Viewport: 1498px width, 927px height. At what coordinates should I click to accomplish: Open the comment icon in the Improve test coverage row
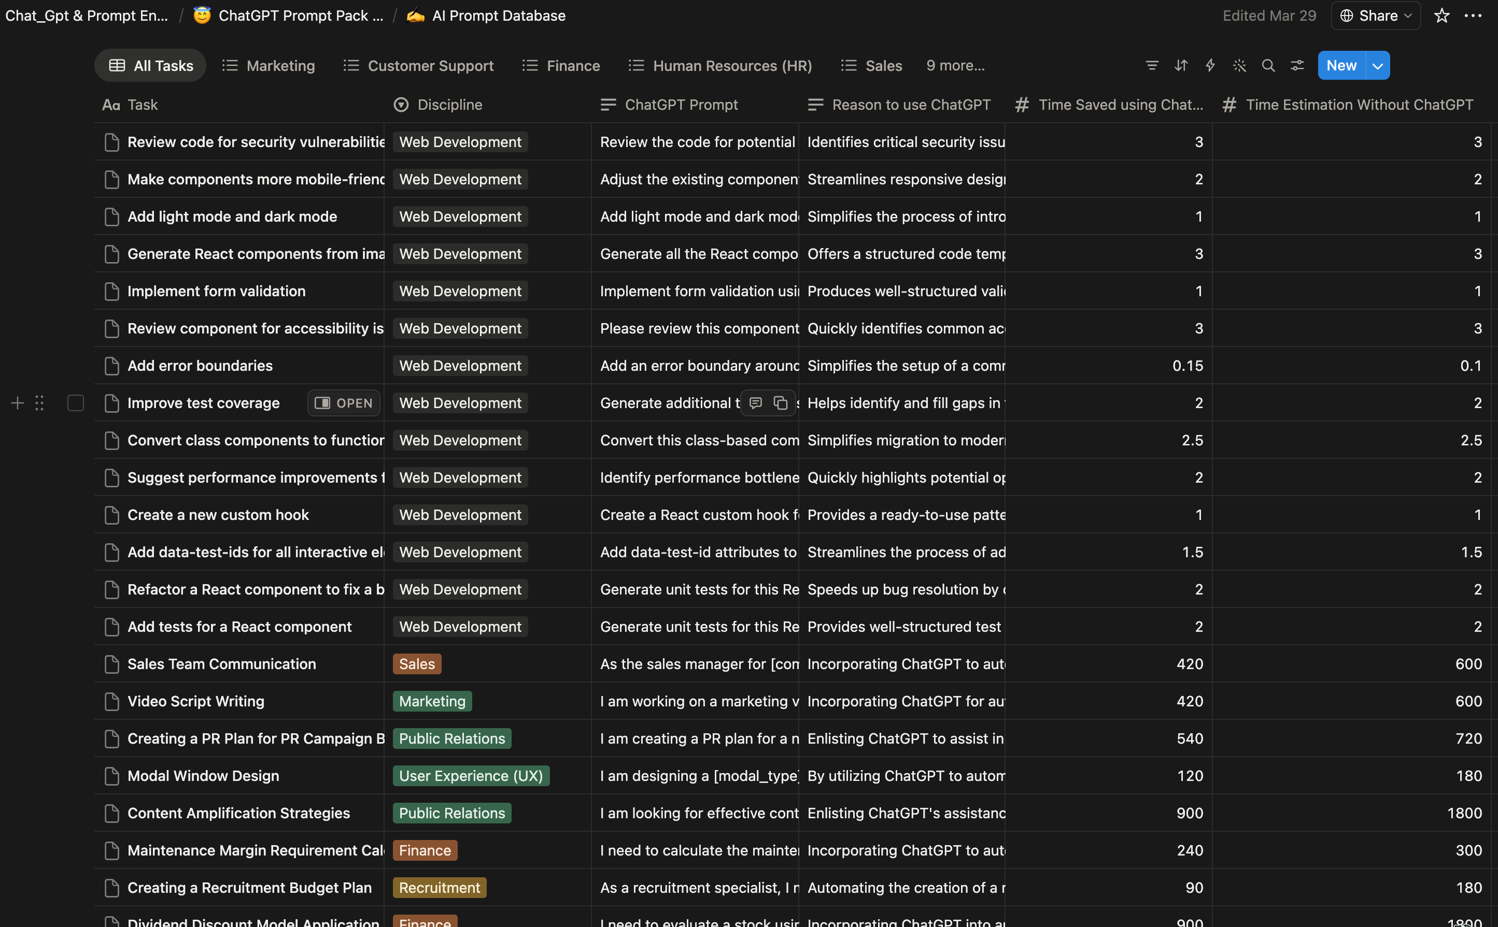click(x=756, y=403)
